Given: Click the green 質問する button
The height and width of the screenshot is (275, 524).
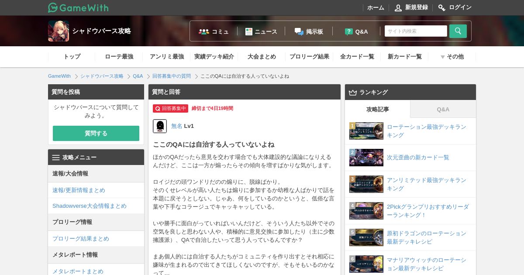Looking at the screenshot, I should (x=96, y=133).
